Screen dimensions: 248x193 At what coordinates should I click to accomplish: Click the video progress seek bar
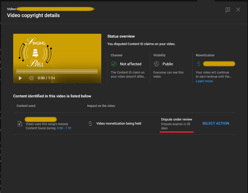pos(57,71)
